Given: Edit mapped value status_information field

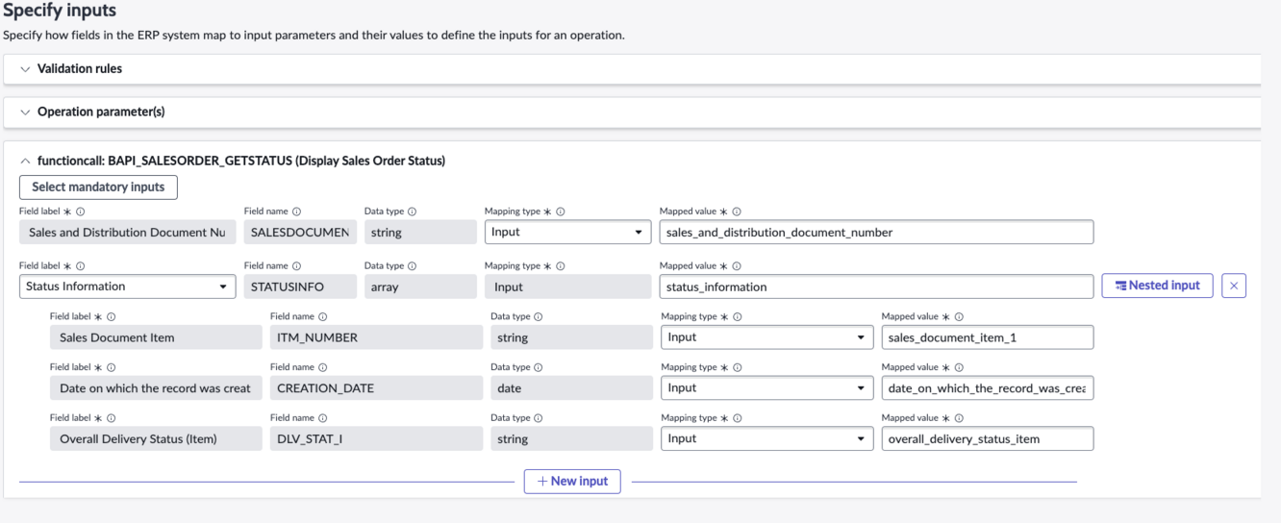Looking at the screenshot, I should (x=876, y=286).
